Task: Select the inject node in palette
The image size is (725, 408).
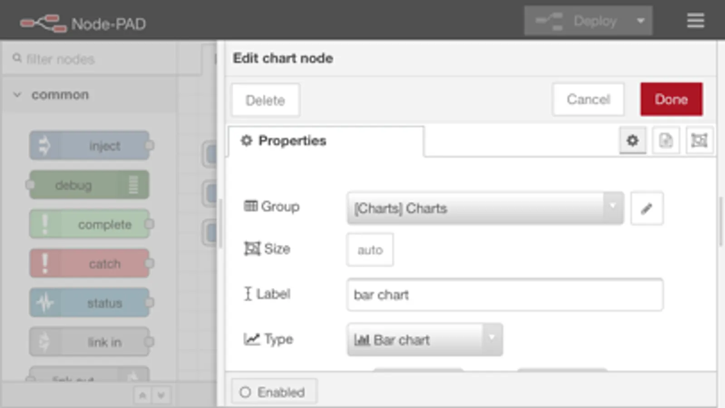Action: [x=89, y=146]
